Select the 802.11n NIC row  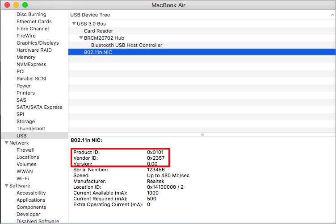pos(202,52)
